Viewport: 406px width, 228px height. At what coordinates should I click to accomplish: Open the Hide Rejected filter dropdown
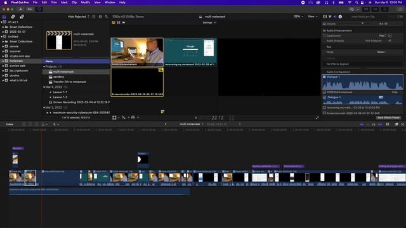click(x=79, y=16)
